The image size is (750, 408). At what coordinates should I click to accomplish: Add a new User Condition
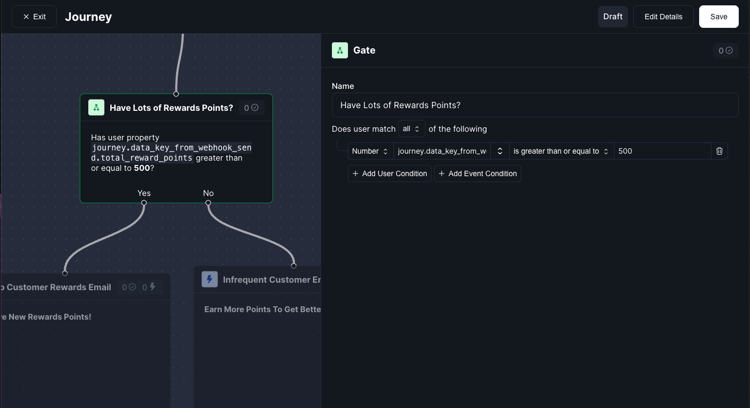(x=389, y=173)
